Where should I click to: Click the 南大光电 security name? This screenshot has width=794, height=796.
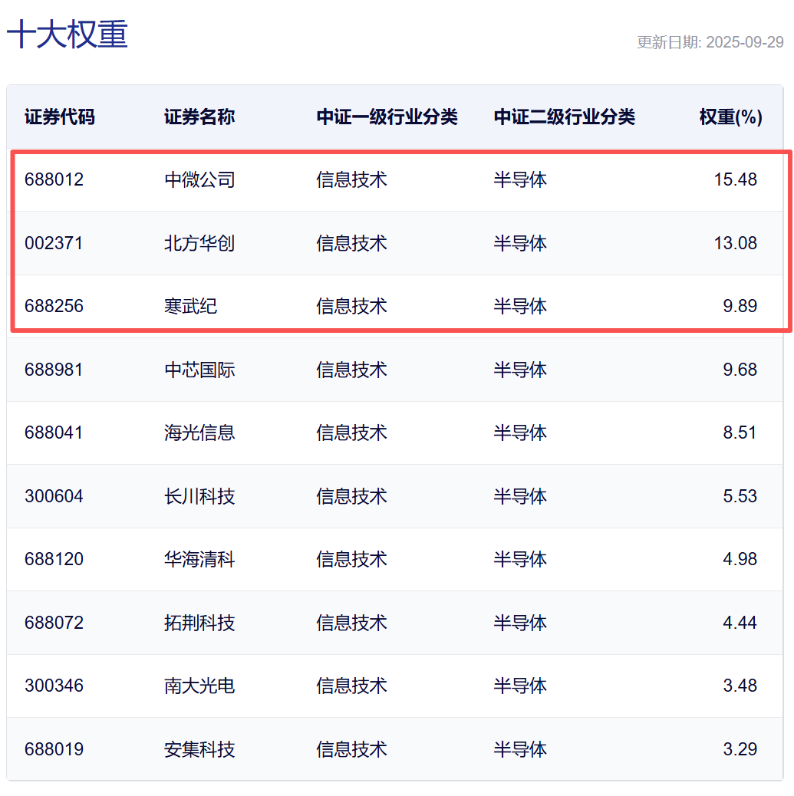pos(199,686)
